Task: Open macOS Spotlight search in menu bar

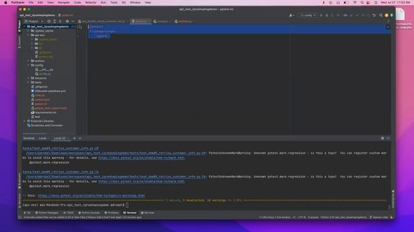Action: pos(362,3)
